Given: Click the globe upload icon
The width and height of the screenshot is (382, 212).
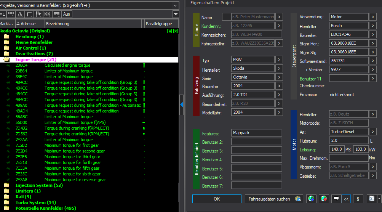Looking at the screenshot, I should click(x=324, y=199).
